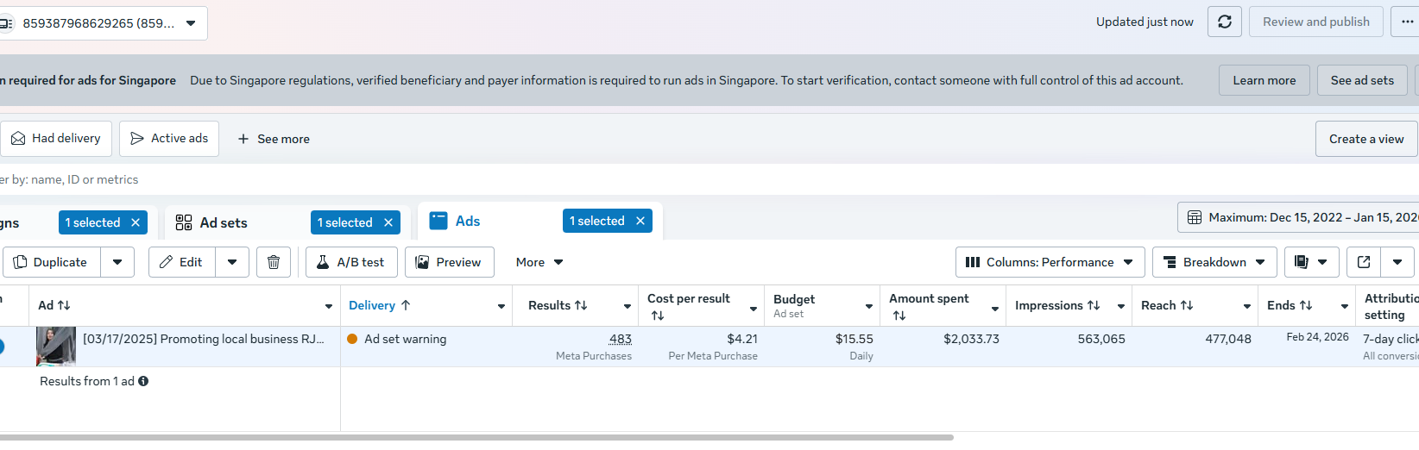This screenshot has width=1419, height=450.
Task: Clear the Ad sets selection X
Action: (388, 222)
